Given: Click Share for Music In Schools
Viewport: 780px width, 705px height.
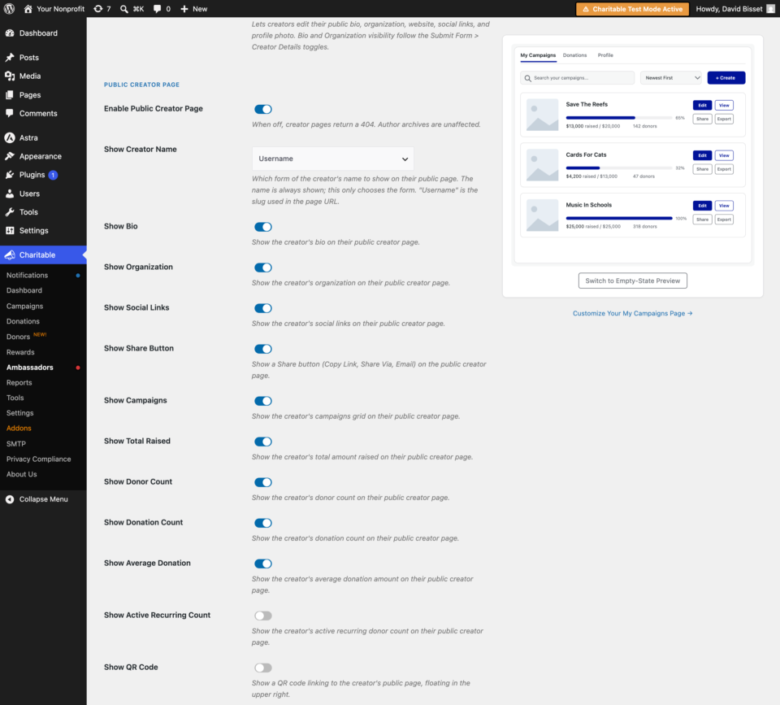Looking at the screenshot, I should point(702,220).
